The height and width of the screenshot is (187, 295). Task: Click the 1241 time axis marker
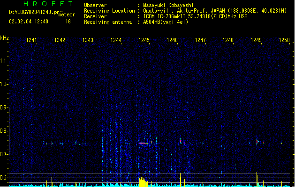point(31,40)
